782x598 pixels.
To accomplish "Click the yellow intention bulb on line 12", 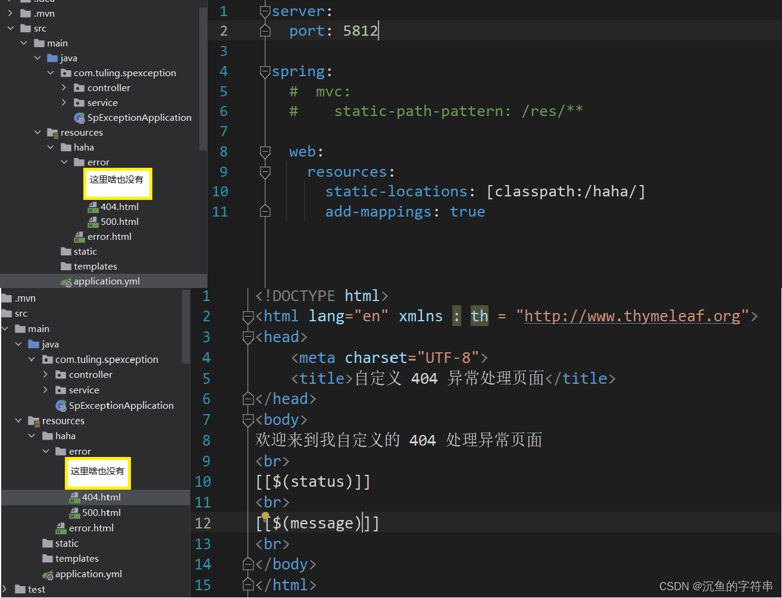I will tap(264, 517).
